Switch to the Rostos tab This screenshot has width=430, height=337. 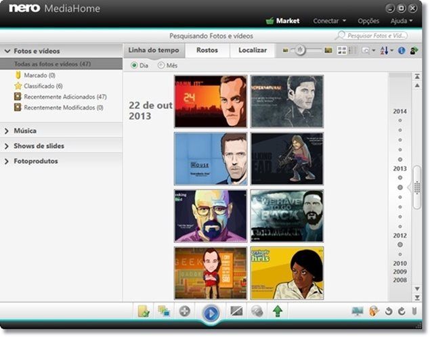pos(207,50)
